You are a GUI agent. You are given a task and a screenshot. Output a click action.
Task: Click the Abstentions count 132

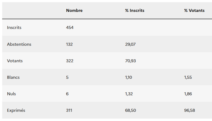click(69, 44)
